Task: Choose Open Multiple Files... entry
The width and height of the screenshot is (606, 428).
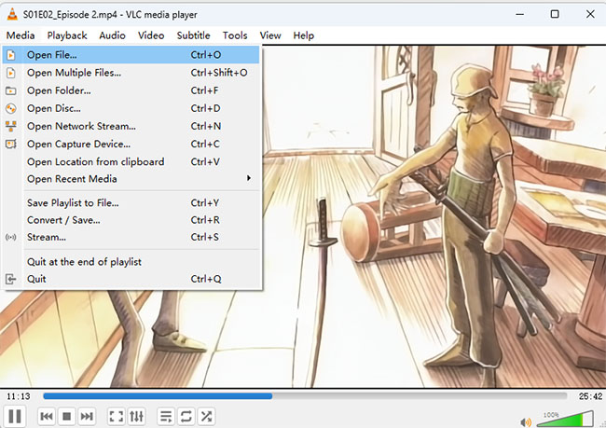Action: tap(131, 73)
